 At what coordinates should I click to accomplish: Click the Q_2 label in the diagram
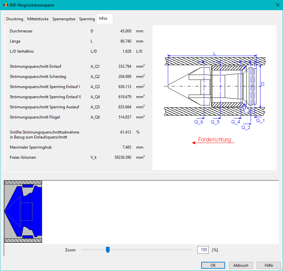click(246, 127)
